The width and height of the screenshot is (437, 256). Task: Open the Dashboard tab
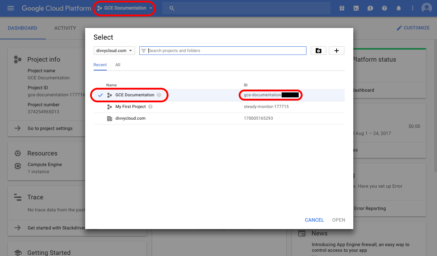23,28
